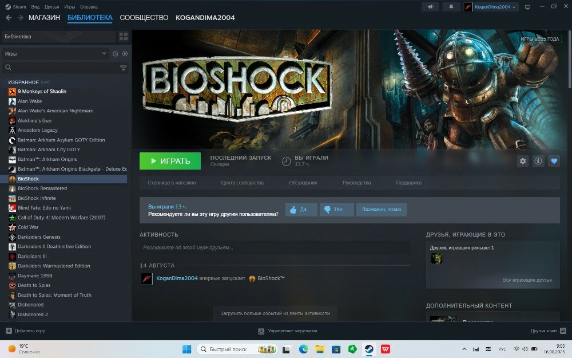Open Руководства link

pos(357,183)
